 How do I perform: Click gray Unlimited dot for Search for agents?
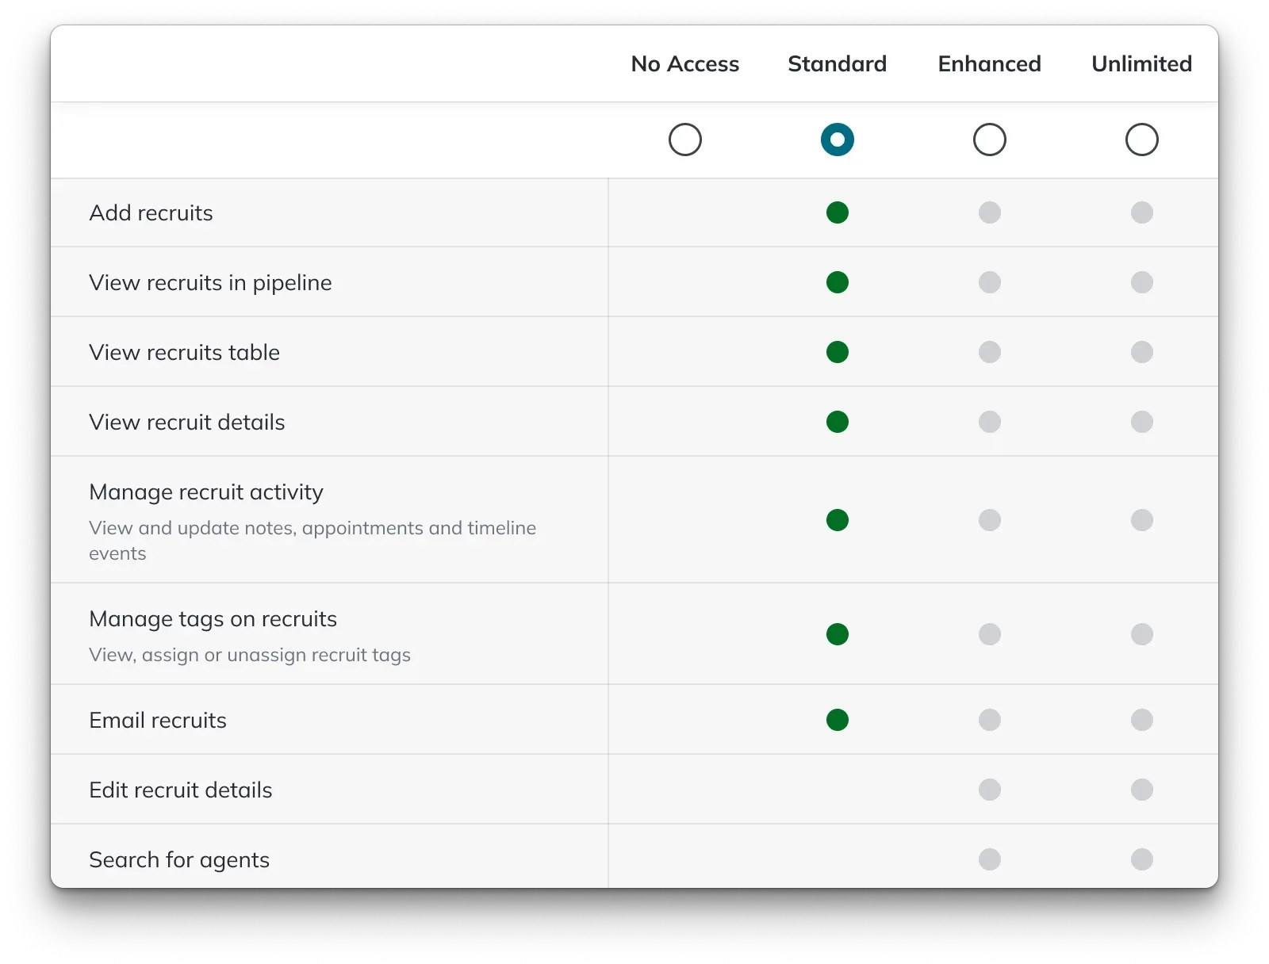tap(1142, 859)
